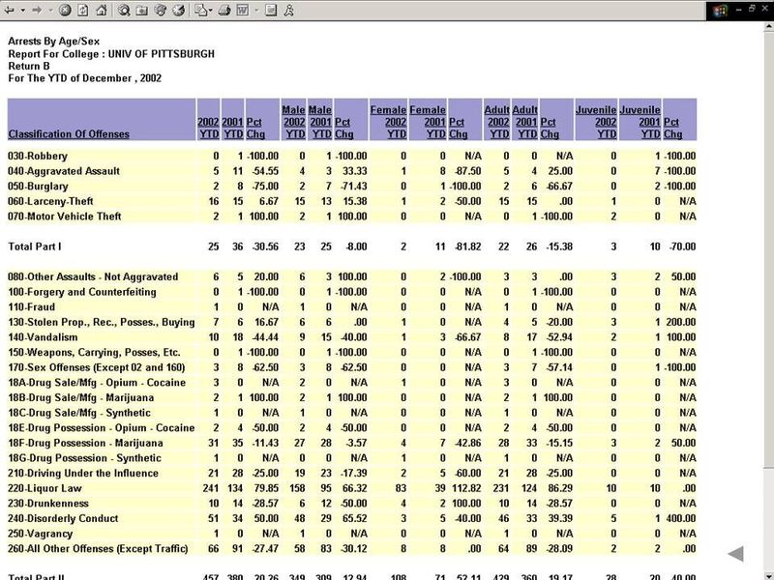Open the Media toolbar icon

point(161,10)
